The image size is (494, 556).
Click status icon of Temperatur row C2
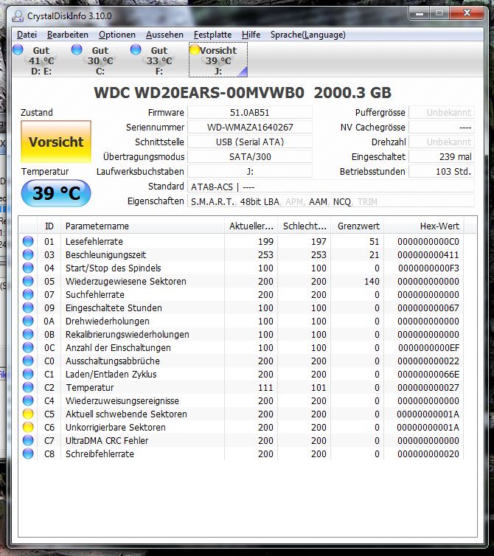(x=28, y=387)
